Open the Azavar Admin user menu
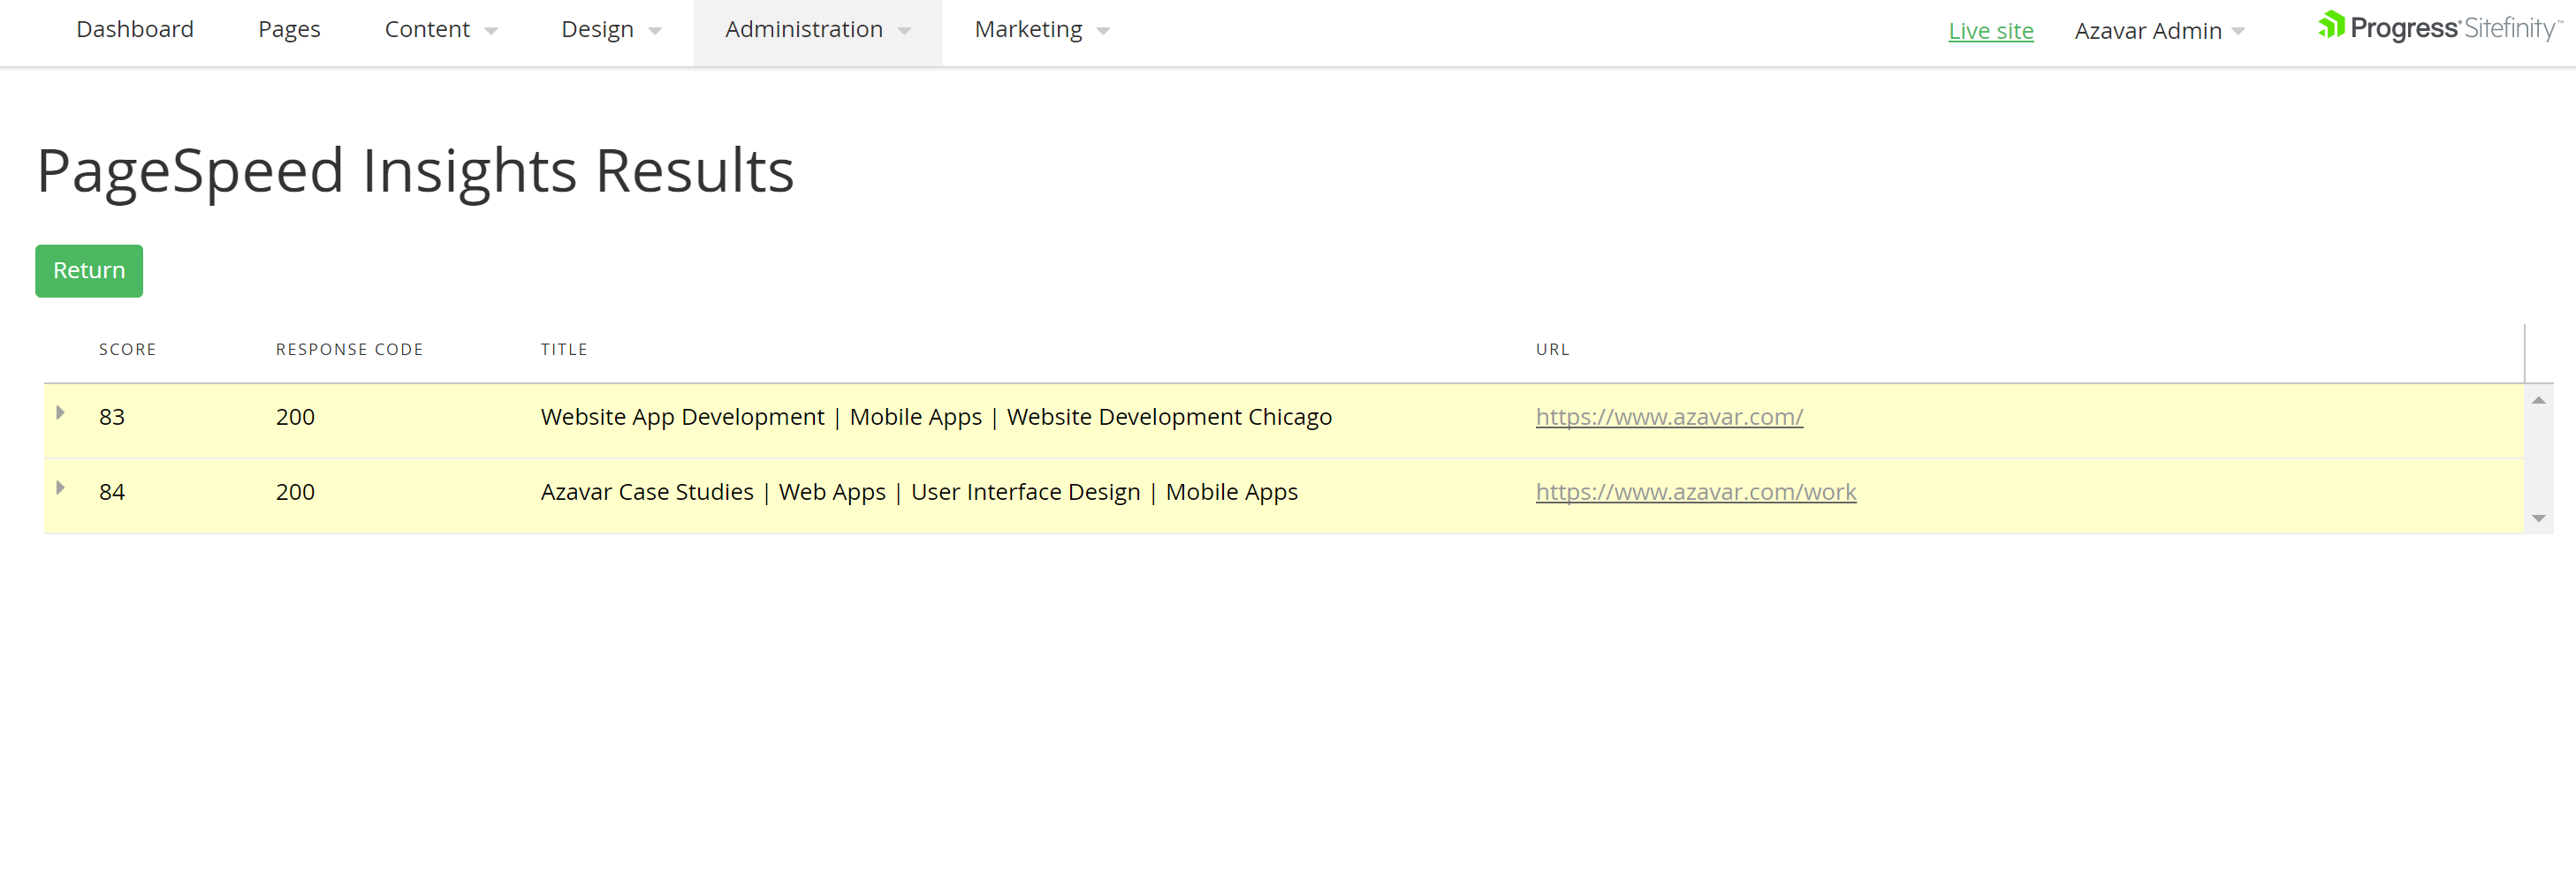 pos(2158,31)
